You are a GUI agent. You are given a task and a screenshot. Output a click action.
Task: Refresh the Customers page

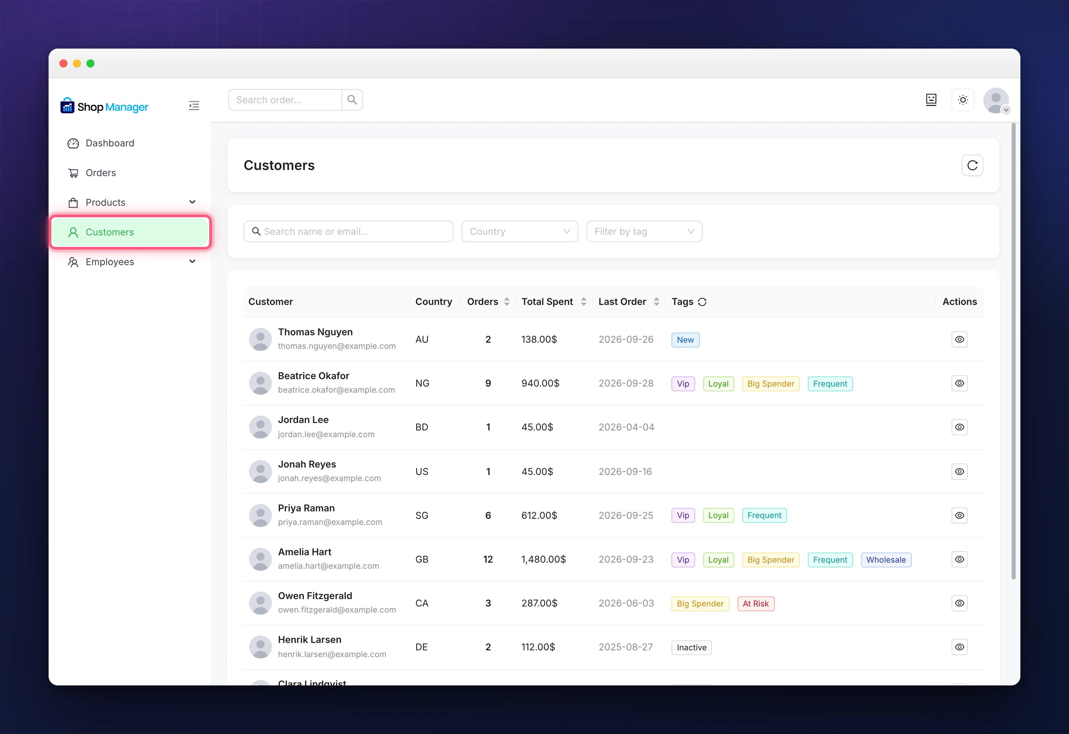click(972, 165)
